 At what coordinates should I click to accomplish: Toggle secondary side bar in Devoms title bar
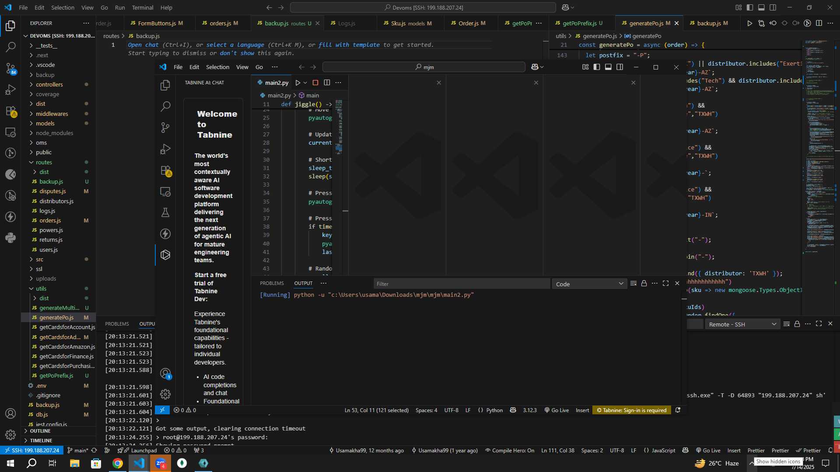pyautogui.click(x=773, y=7)
